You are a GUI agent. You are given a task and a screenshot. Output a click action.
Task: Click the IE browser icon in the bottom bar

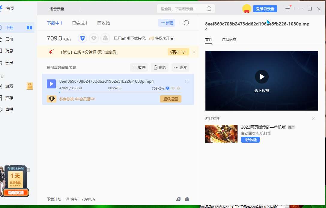pos(178,199)
